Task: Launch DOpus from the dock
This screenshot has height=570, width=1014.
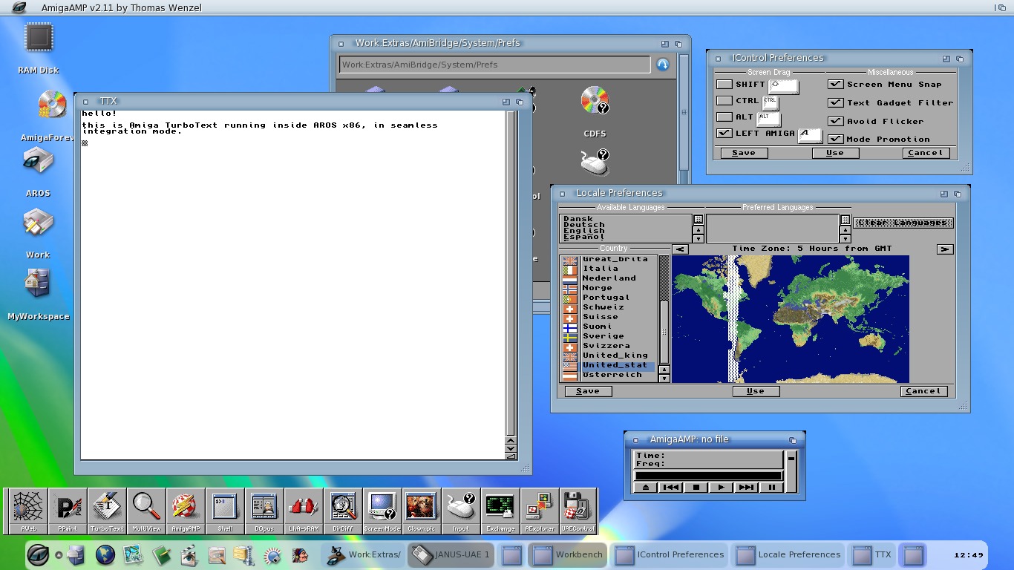Action: click(x=265, y=511)
